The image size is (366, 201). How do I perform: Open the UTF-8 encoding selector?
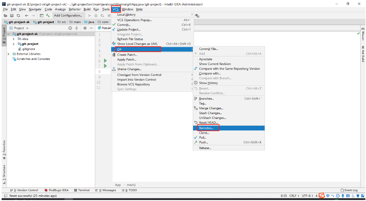[x=307, y=196]
